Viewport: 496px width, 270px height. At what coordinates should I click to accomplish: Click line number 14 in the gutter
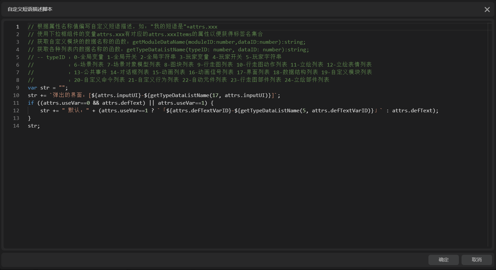click(x=16, y=126)
